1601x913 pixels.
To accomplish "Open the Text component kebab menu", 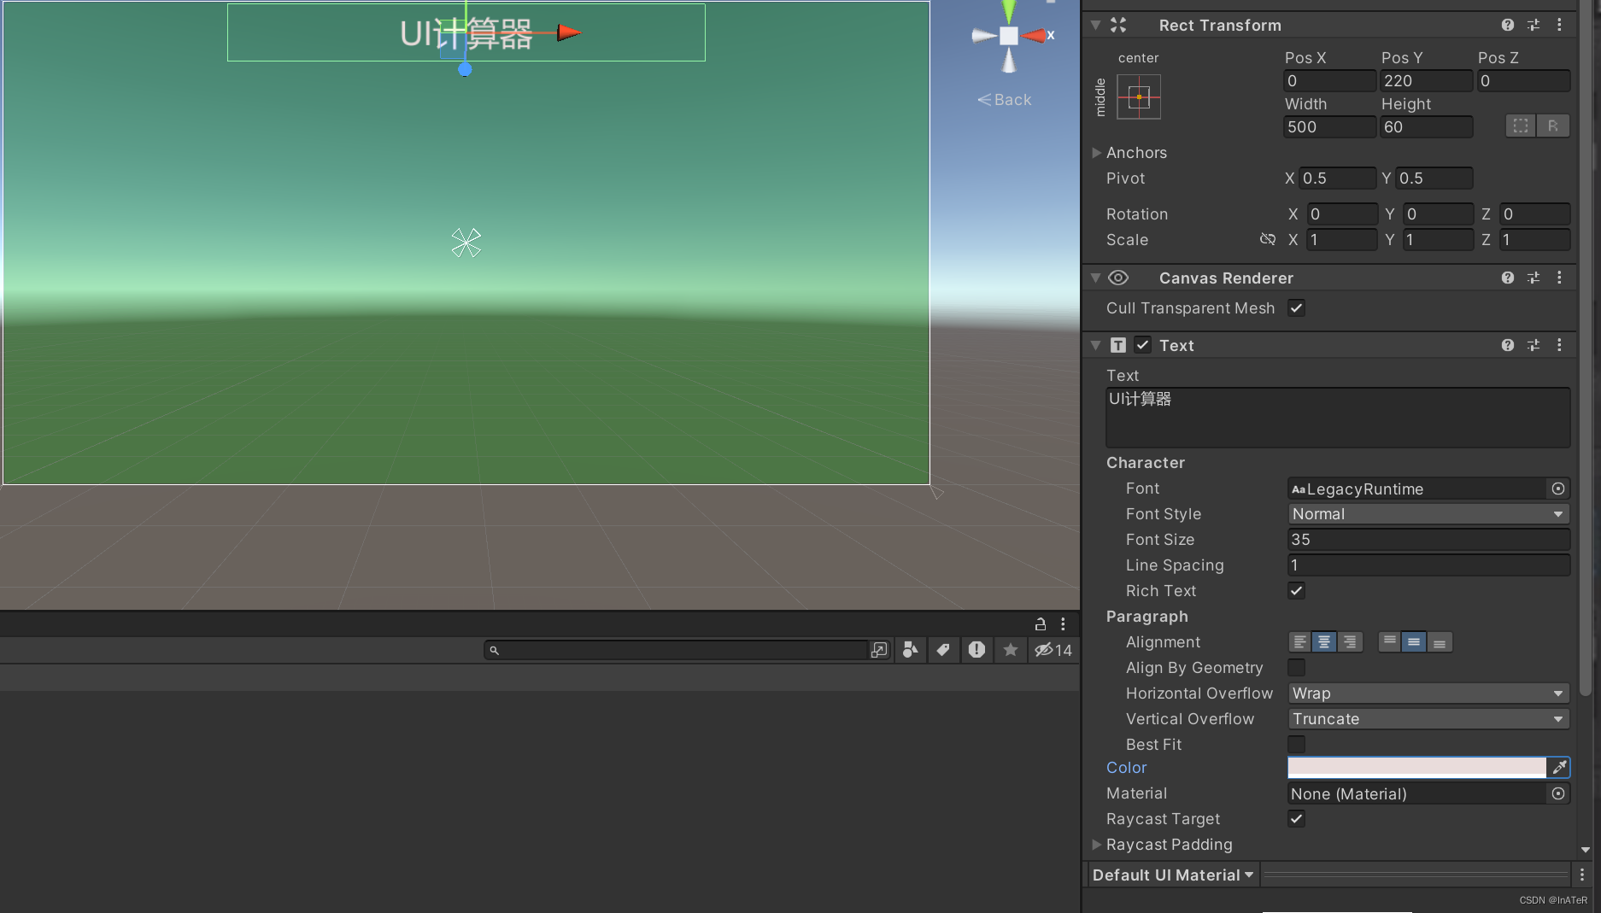I will coord(1559,345).
